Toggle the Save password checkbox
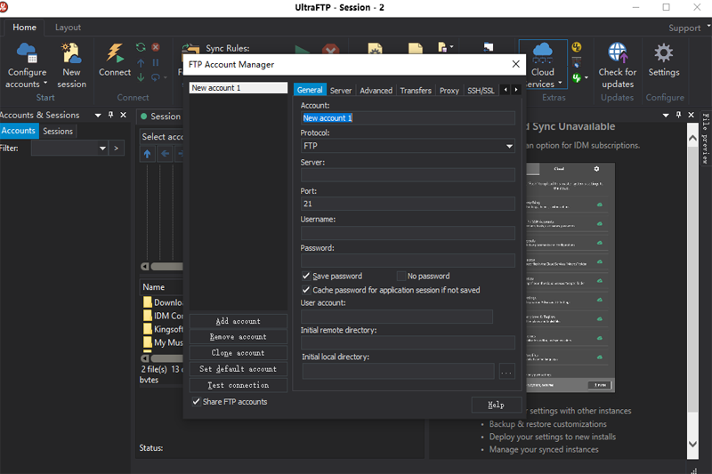 click(307, 277)
